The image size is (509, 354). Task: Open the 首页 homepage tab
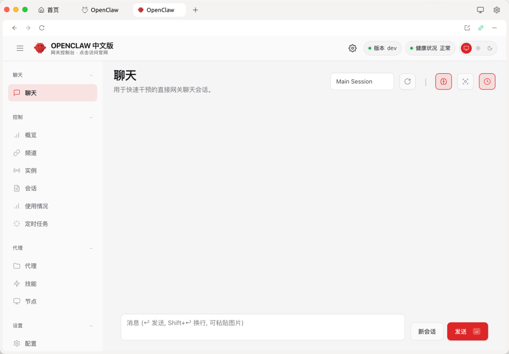click(48, 9)
